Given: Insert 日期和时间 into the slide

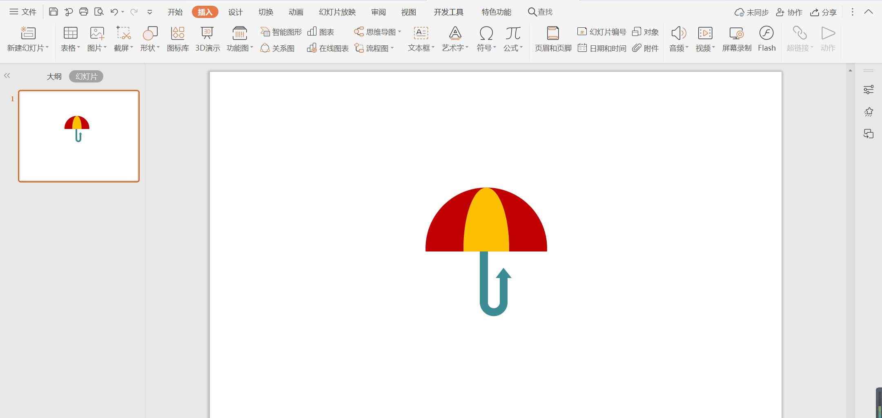Looking at the screenshot, I should (601, 48).
